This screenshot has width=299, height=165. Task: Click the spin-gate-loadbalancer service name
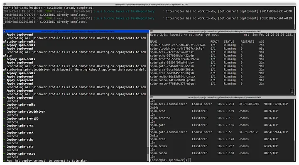tap(169, 132)
